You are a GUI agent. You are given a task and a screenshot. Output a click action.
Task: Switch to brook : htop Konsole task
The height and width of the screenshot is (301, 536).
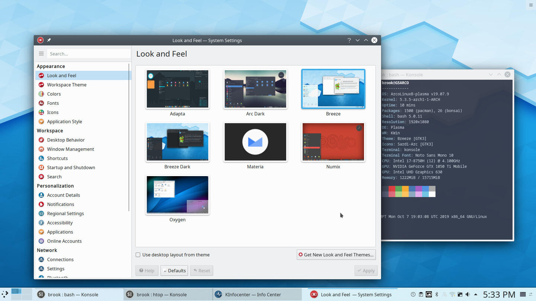[x=167, y=294]
